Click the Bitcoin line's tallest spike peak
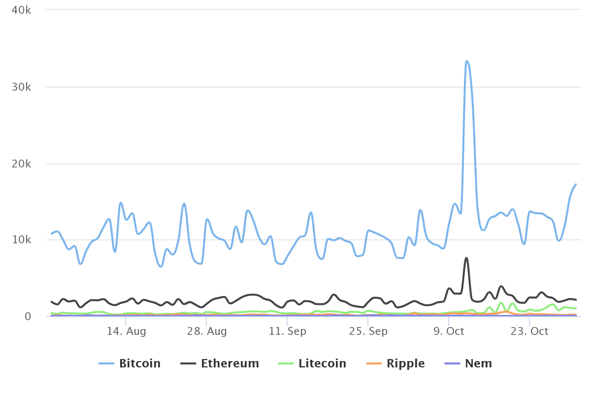The width and height of the screenshot is (591, 394). click(x=466, y=61)
